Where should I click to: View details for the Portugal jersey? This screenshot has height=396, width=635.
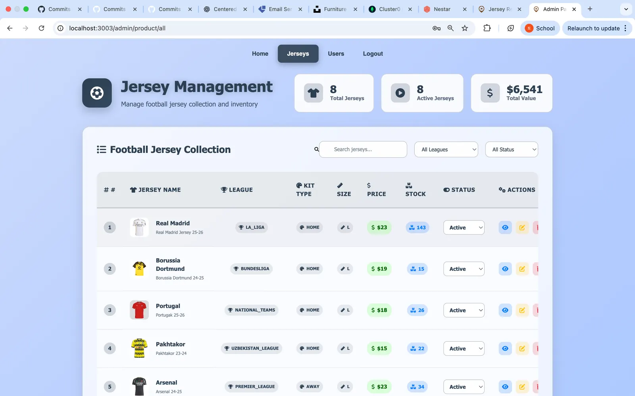505,310
